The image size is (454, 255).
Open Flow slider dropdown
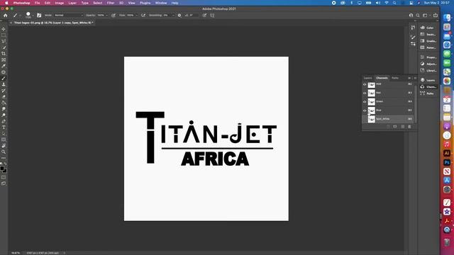(136, 16)
